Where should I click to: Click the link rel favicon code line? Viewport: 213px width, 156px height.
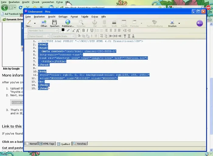pyautogui.click(x=93, y=58)
